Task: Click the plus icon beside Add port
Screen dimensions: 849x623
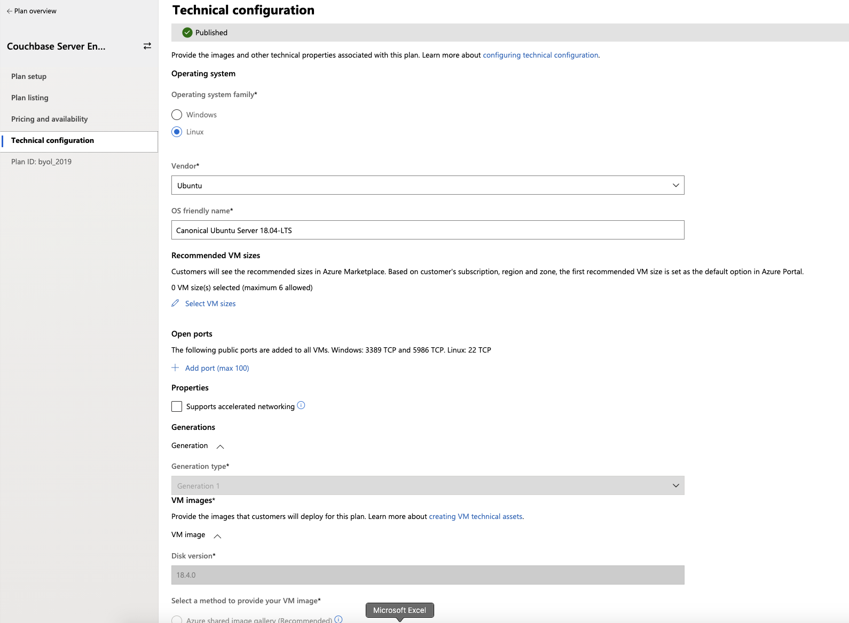Action: (x=175, y=368)
